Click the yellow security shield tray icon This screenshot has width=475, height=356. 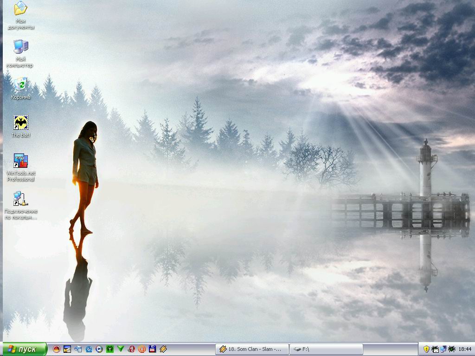point(426,349)
